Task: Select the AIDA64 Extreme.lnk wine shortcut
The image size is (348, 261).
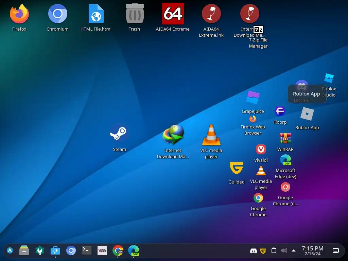Action: [211, 14]
